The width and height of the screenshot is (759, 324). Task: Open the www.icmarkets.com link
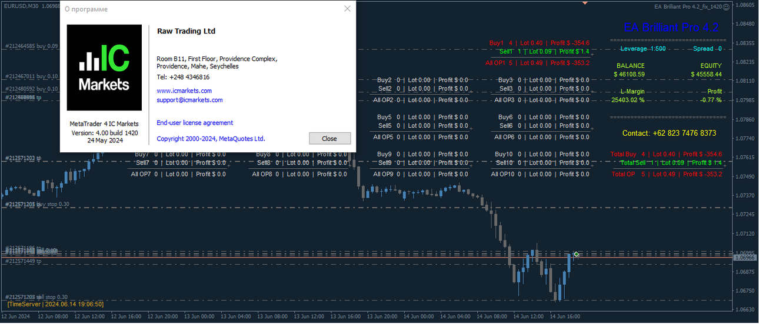click(x=184, y=91)
